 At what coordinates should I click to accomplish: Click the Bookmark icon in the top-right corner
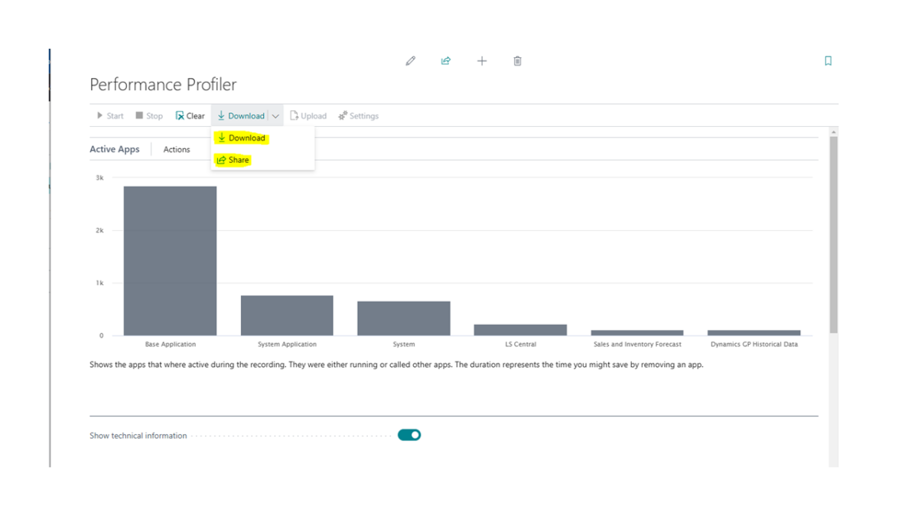pos(828,60)
